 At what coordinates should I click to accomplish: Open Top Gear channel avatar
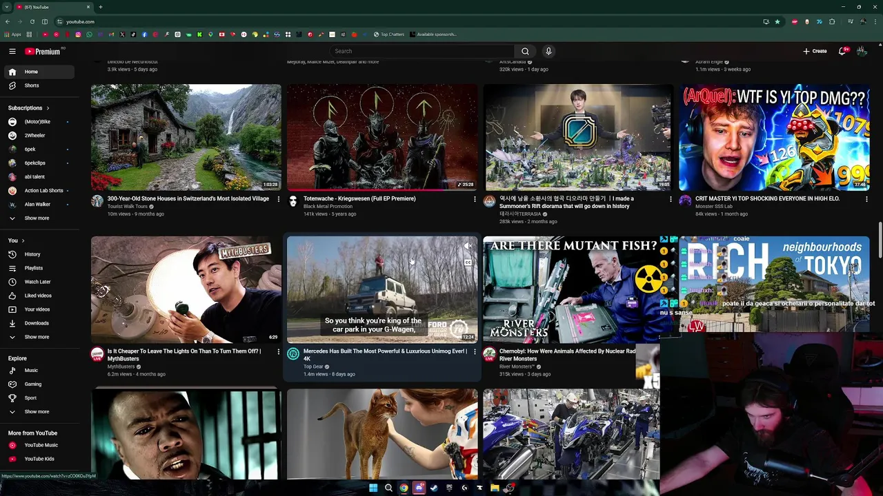293,354
